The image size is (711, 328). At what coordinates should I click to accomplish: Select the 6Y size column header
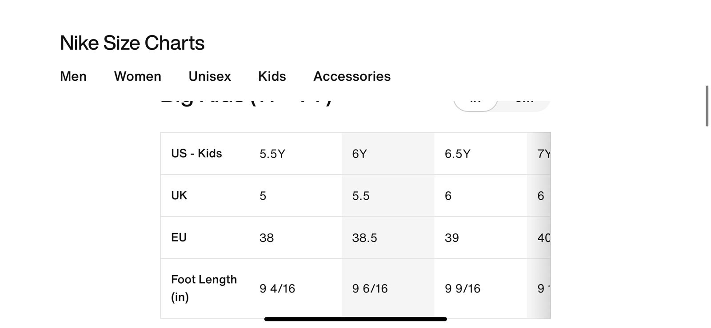(x=388, y=154)
